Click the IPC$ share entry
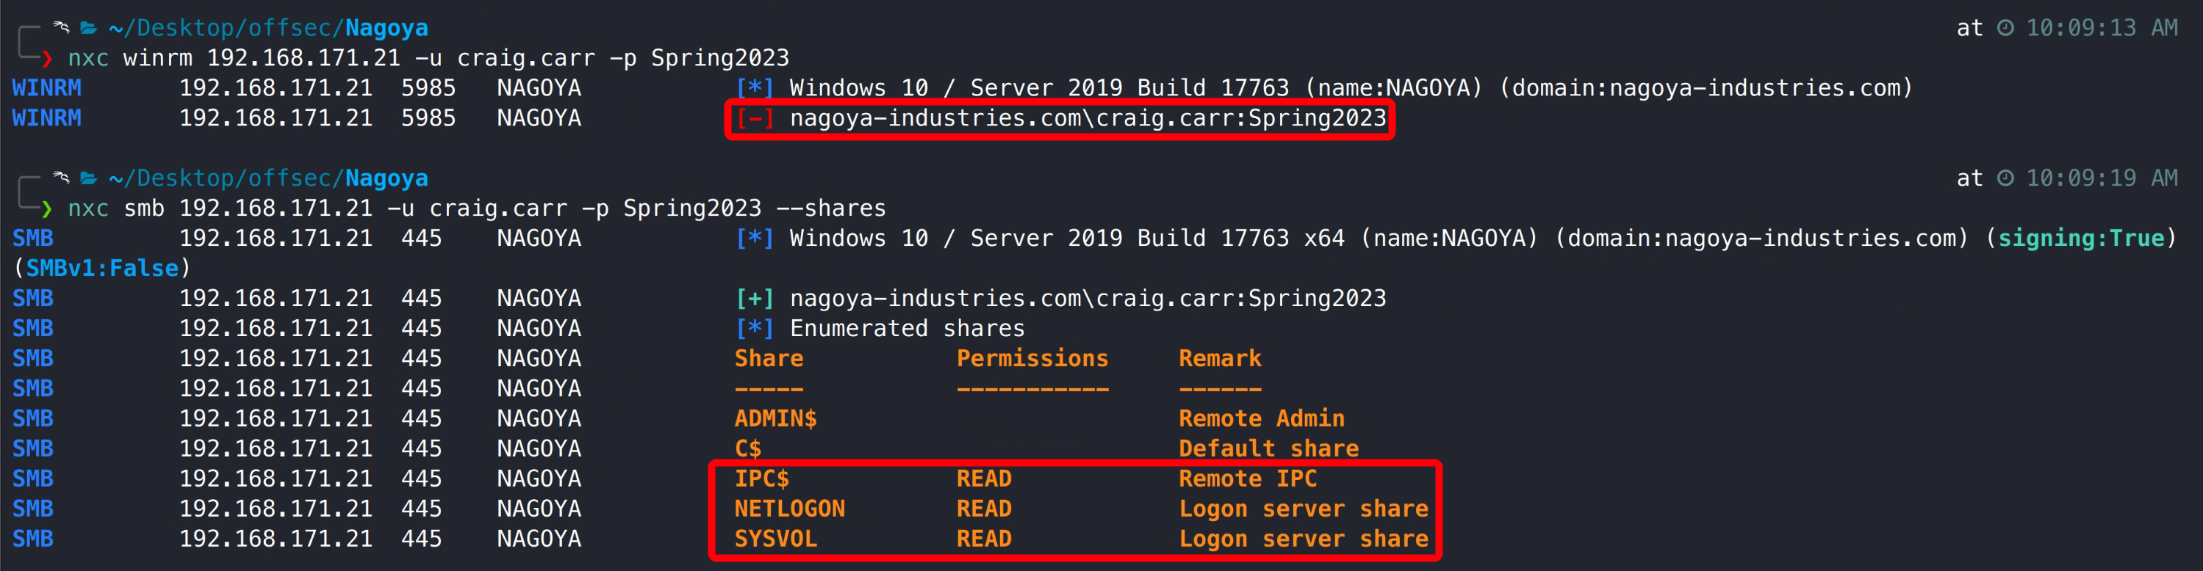The width and height of the screenshot is (2203, 571). (761, 479)
